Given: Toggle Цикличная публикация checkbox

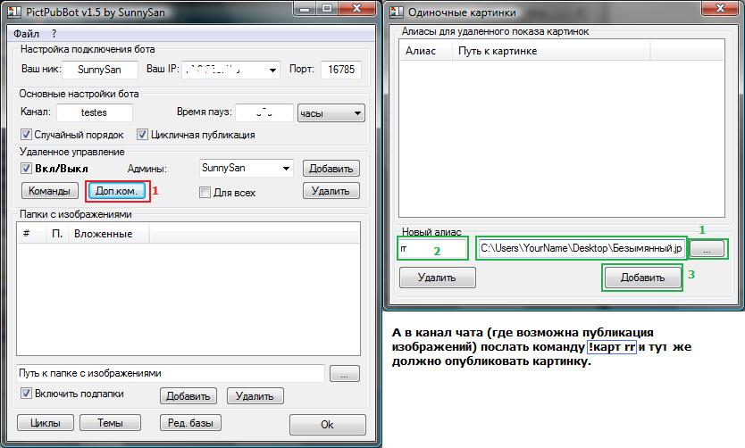Looking at the screenshot, I should [142, 135].
